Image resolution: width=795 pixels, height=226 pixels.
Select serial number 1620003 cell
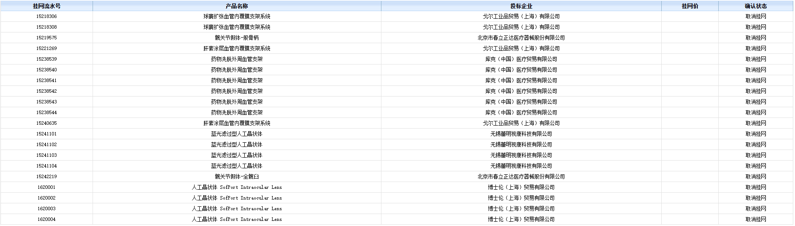46,209
